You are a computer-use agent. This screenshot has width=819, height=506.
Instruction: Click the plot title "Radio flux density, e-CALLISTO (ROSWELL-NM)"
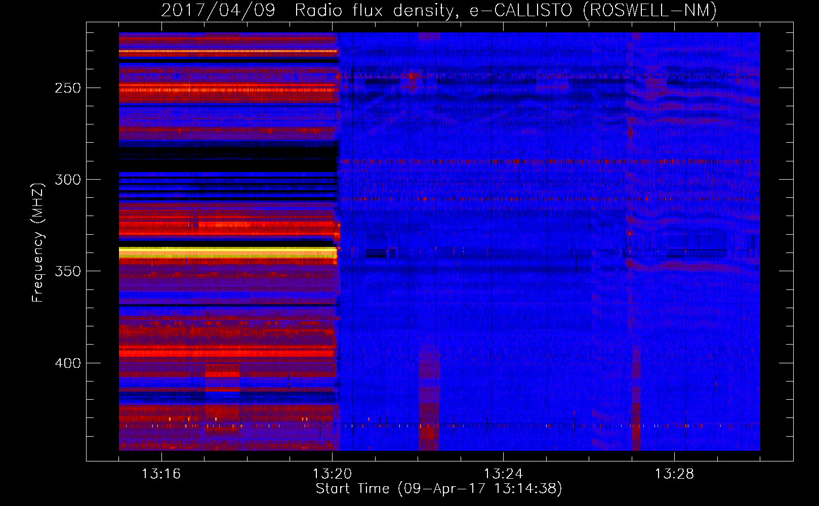click(x=505, y=10)
